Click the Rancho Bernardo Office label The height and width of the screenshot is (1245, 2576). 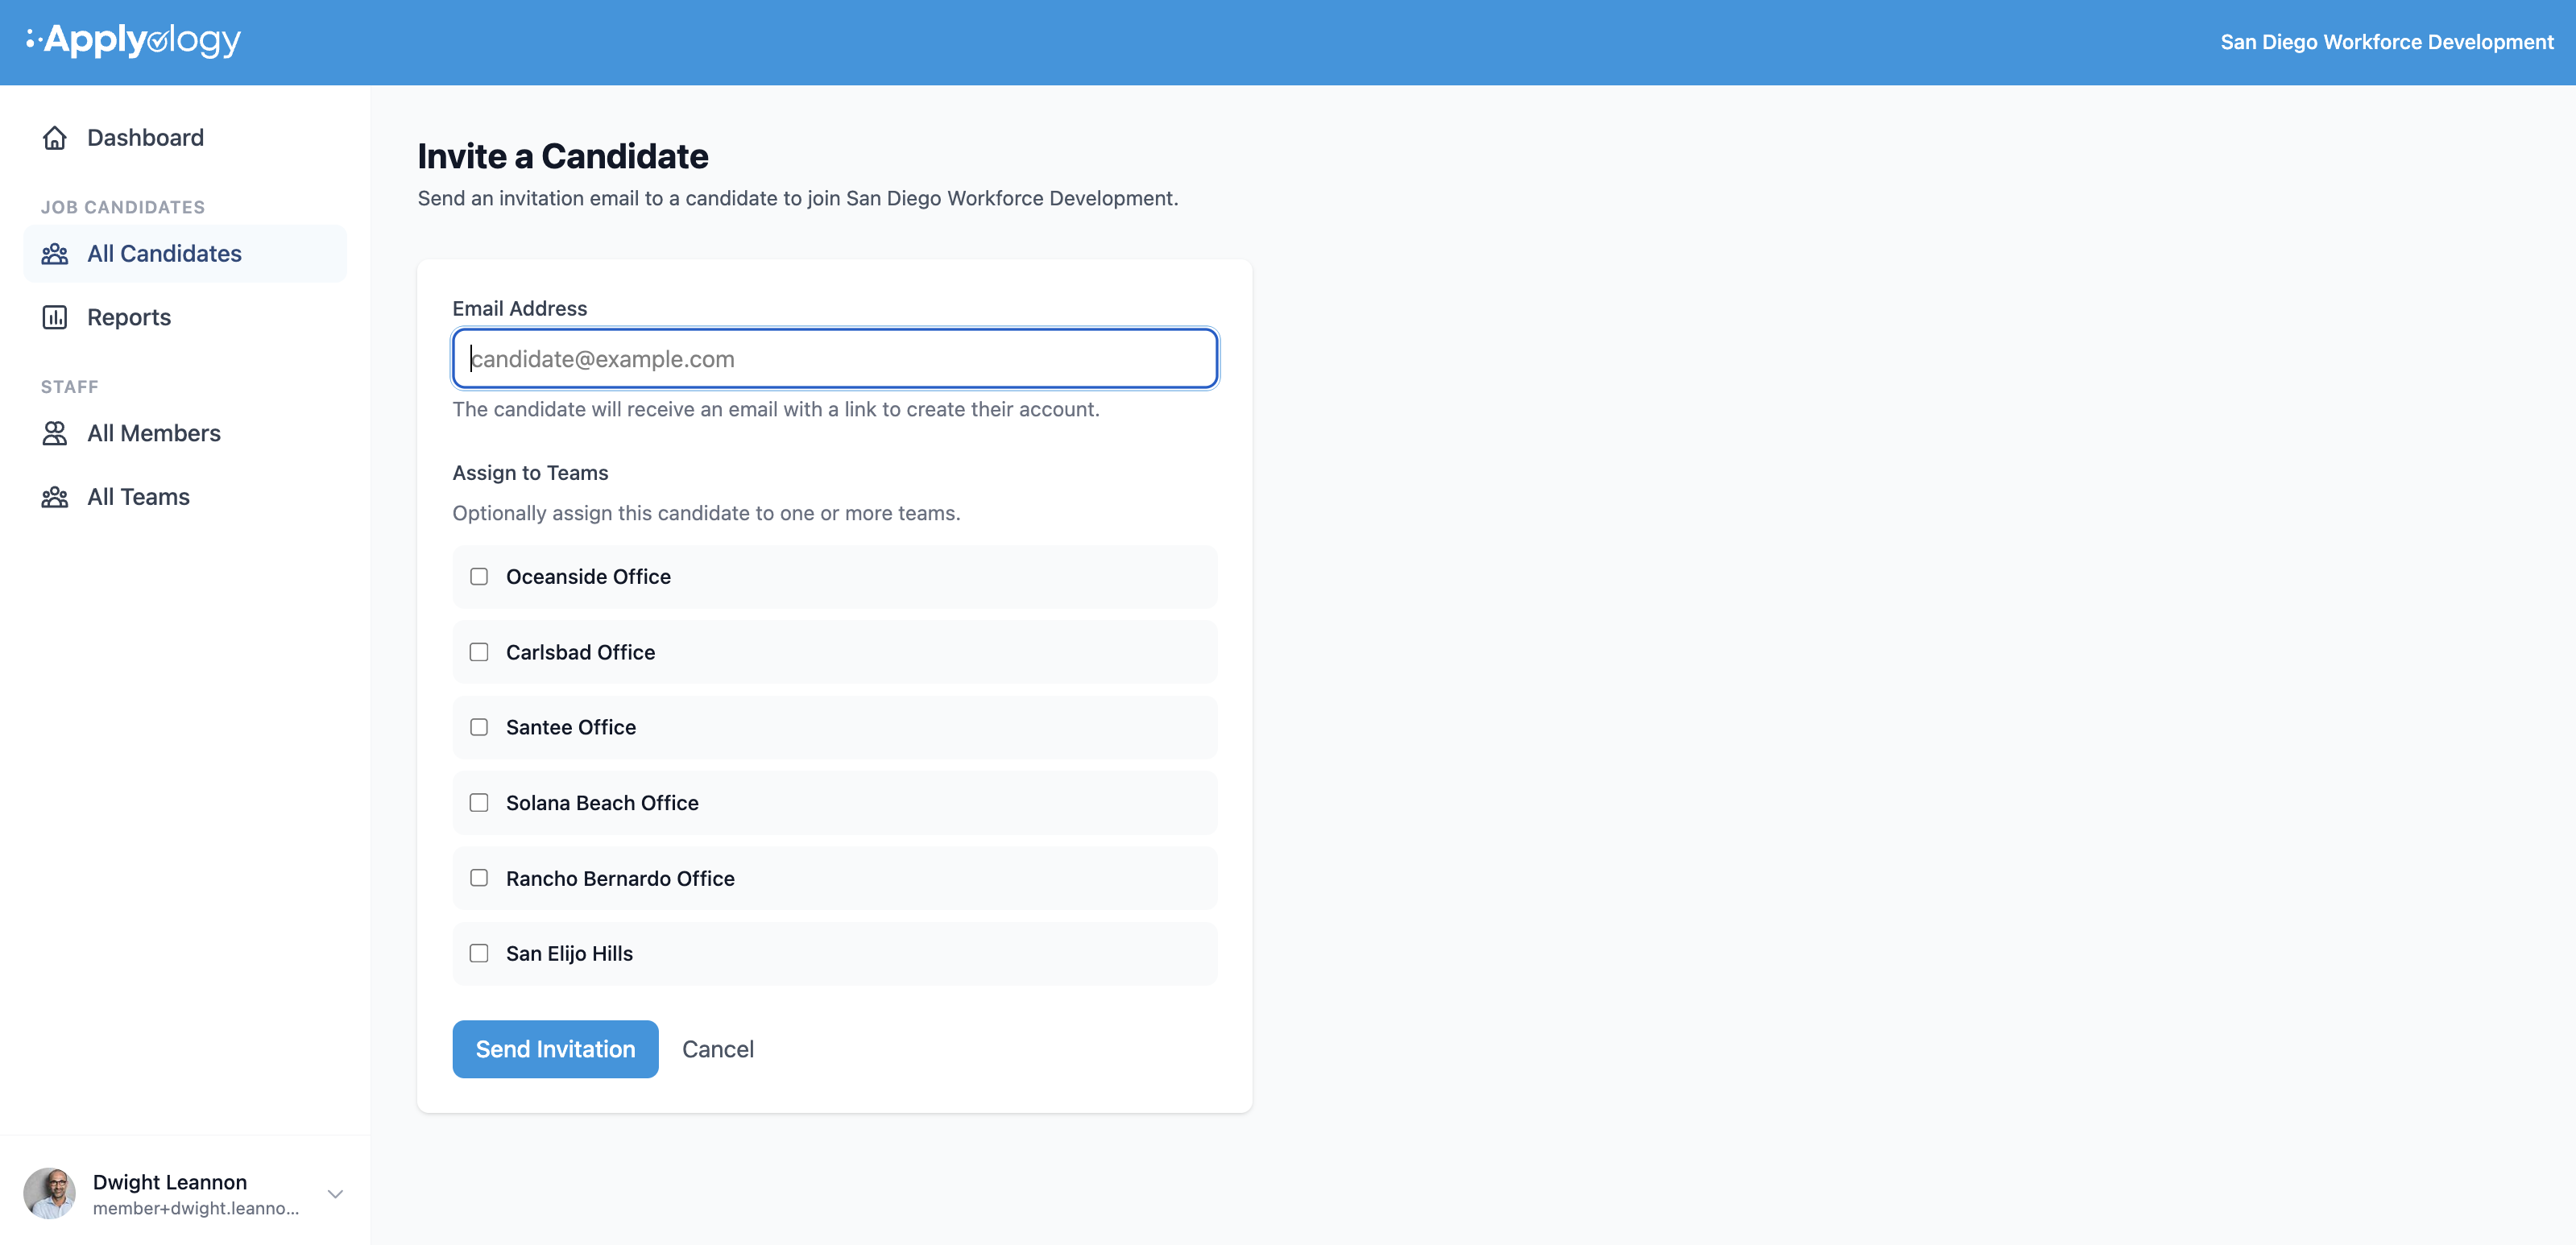[620, 879]
